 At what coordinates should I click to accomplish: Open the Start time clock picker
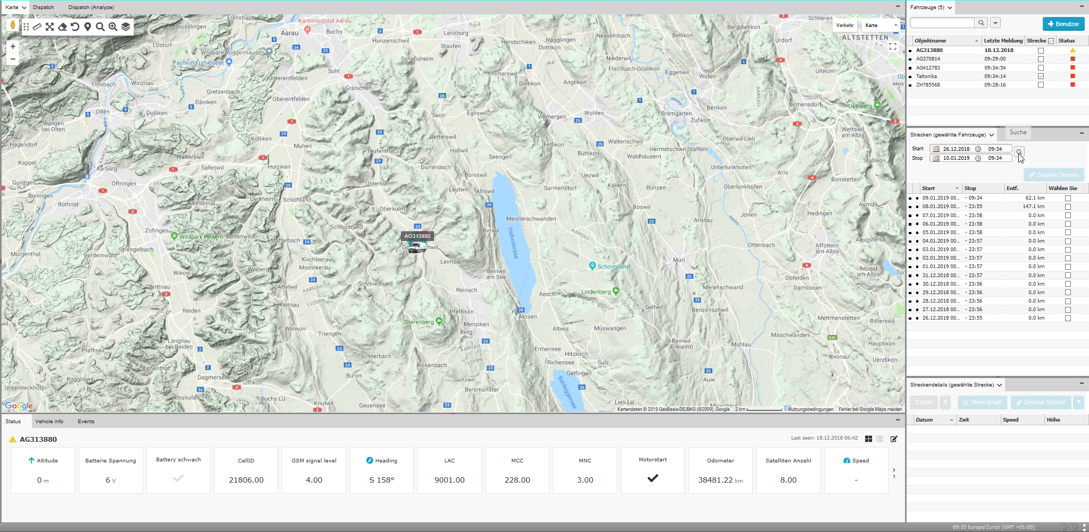[x=978, y=149]
